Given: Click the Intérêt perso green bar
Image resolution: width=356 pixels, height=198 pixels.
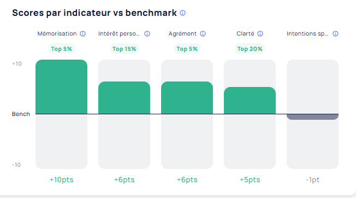Looking at the screenshot, I should pos(124,98).
